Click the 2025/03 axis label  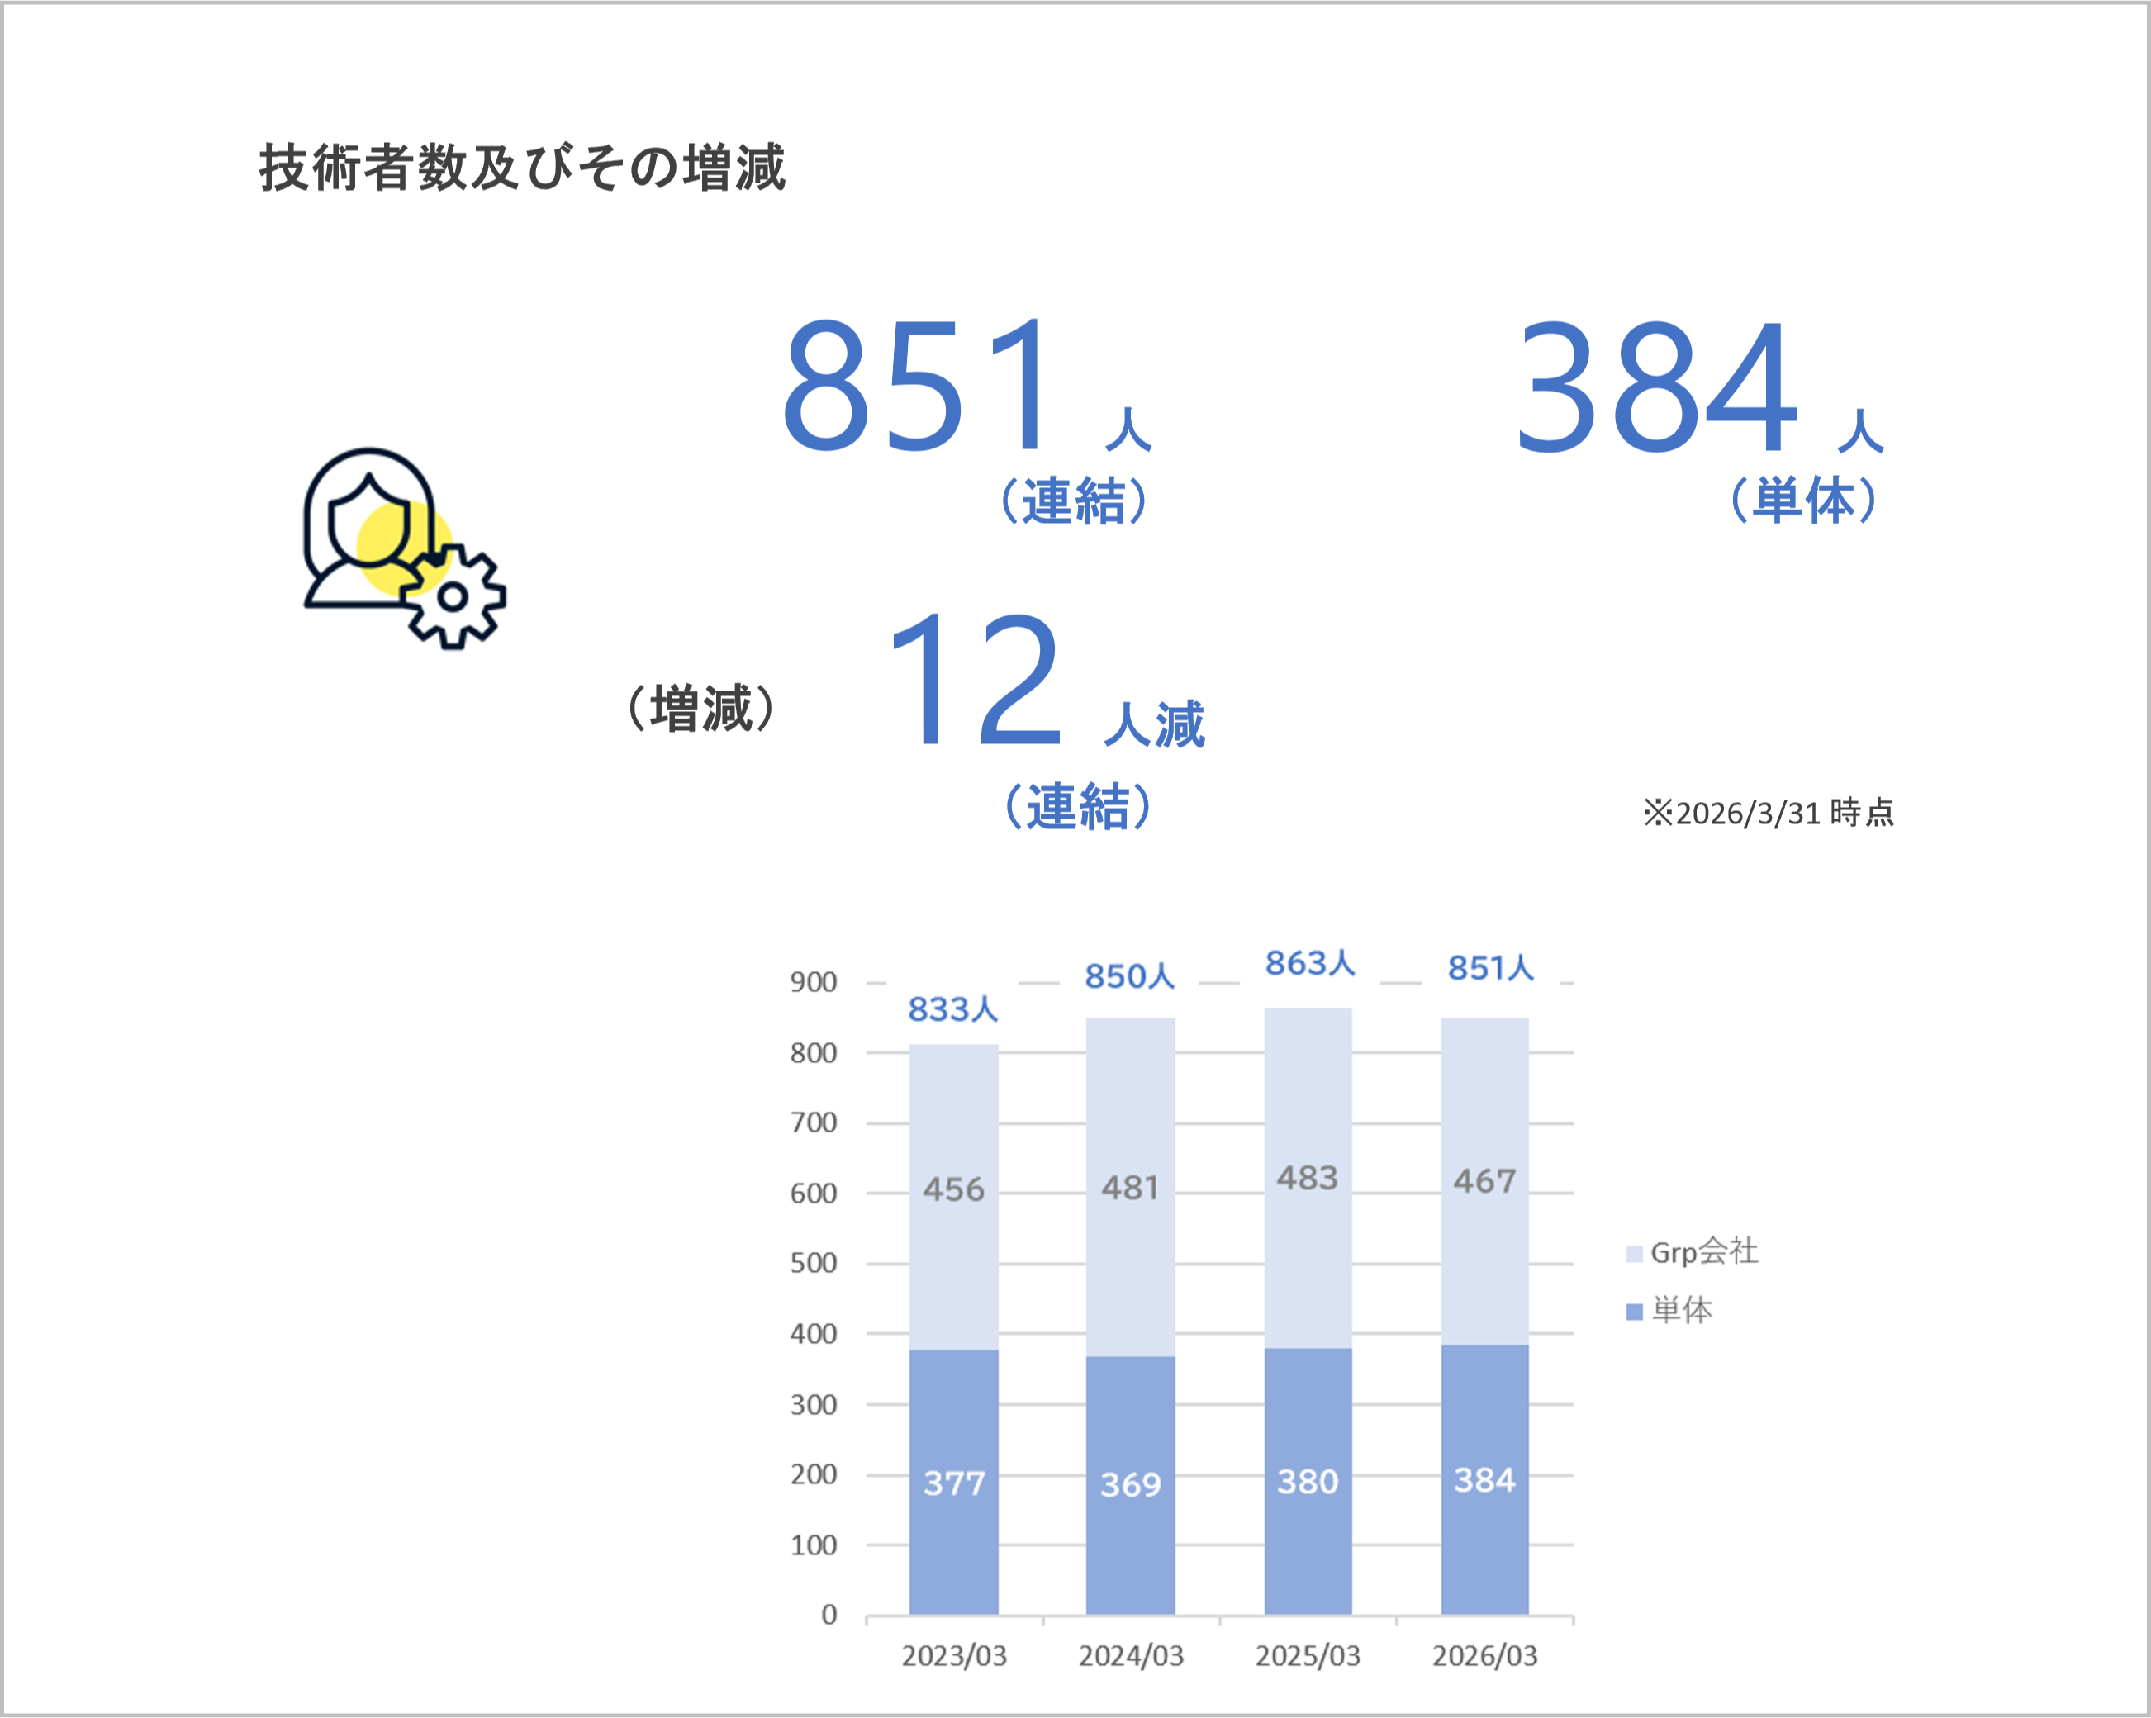click(x=1308, y=1656)
